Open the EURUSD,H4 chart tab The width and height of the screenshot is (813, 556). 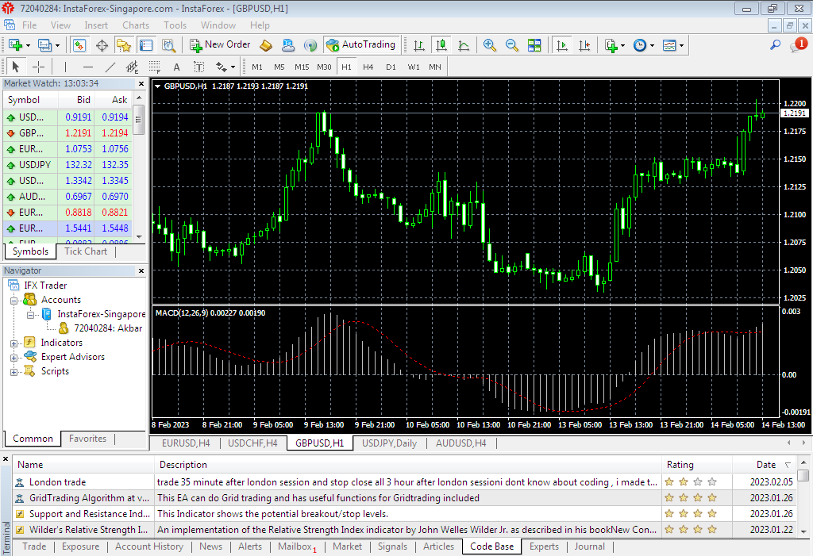coord(186,443)
